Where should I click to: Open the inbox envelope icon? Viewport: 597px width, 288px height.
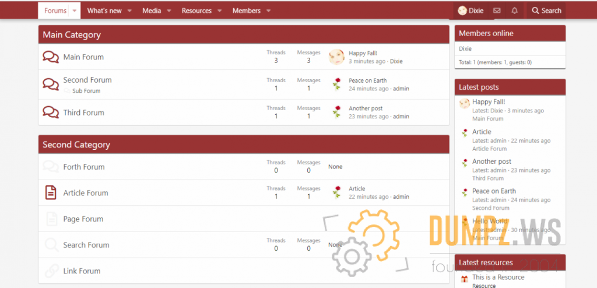click(x=497, y=10)
